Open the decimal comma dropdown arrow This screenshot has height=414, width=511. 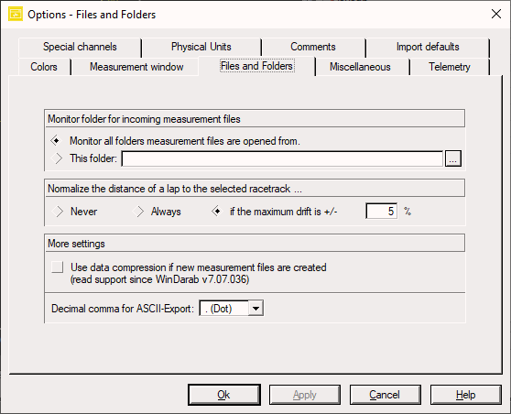coord(255,309)
